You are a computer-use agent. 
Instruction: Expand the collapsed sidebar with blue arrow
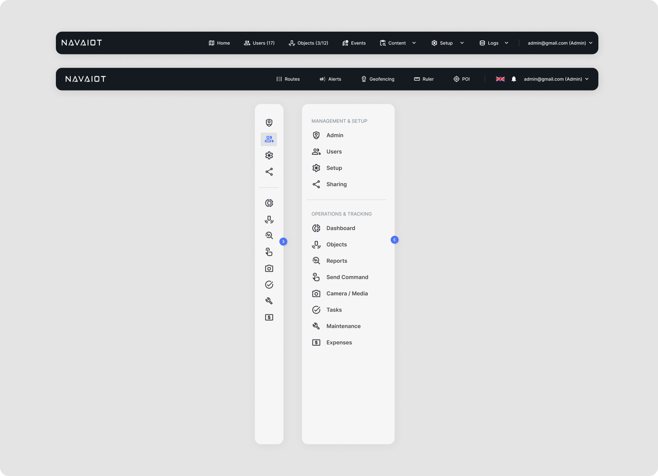283,242
